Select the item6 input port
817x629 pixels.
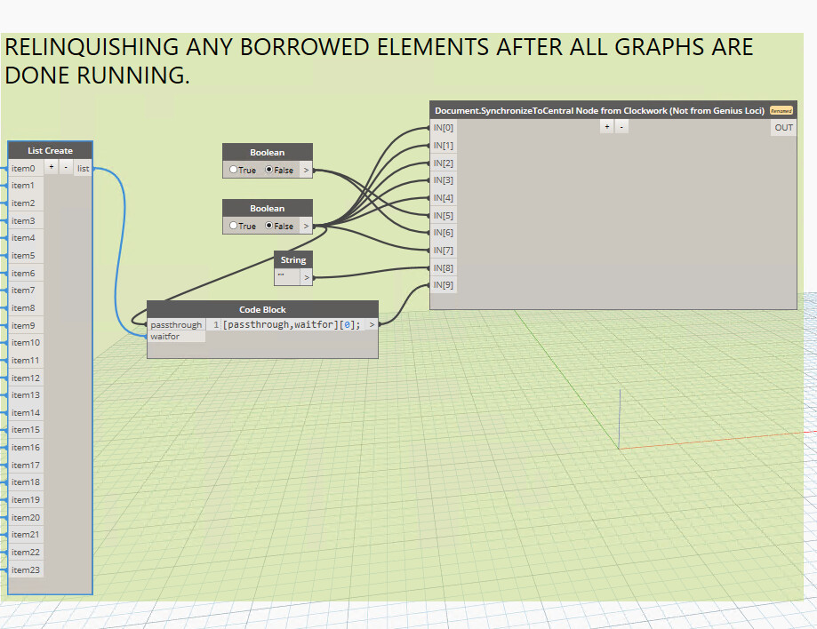pos(26,274)
